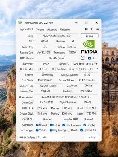Toggle the DirectCompute checkbox
The height and width of the screenshot is (157, 118).
[63, 125]
